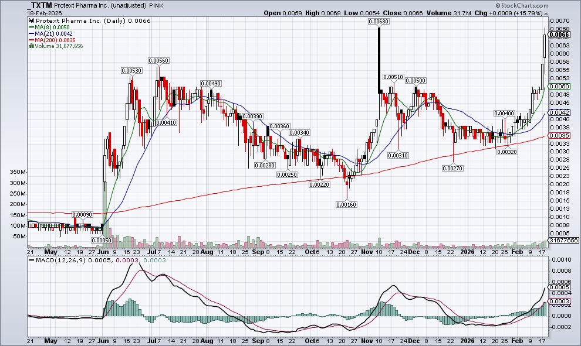Click the 0.00050 low price annotation
Viewport: 581px width, 346px height.
coord(102,240)
